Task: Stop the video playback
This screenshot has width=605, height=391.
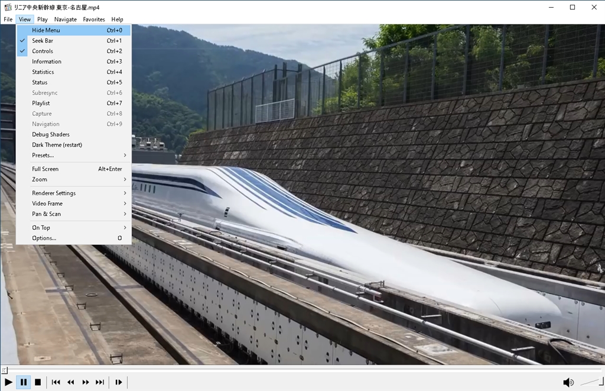Action: (x=38, y=382)
